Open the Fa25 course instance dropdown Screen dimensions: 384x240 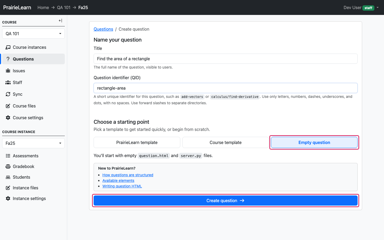click(33, 143)
